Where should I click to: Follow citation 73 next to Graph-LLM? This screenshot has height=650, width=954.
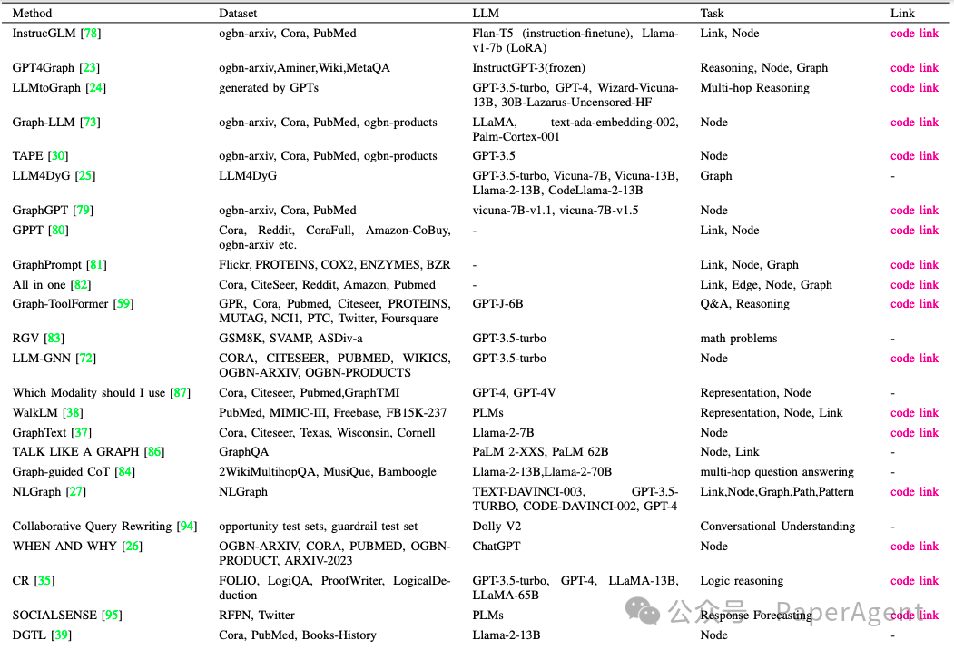tap(90, 123)
